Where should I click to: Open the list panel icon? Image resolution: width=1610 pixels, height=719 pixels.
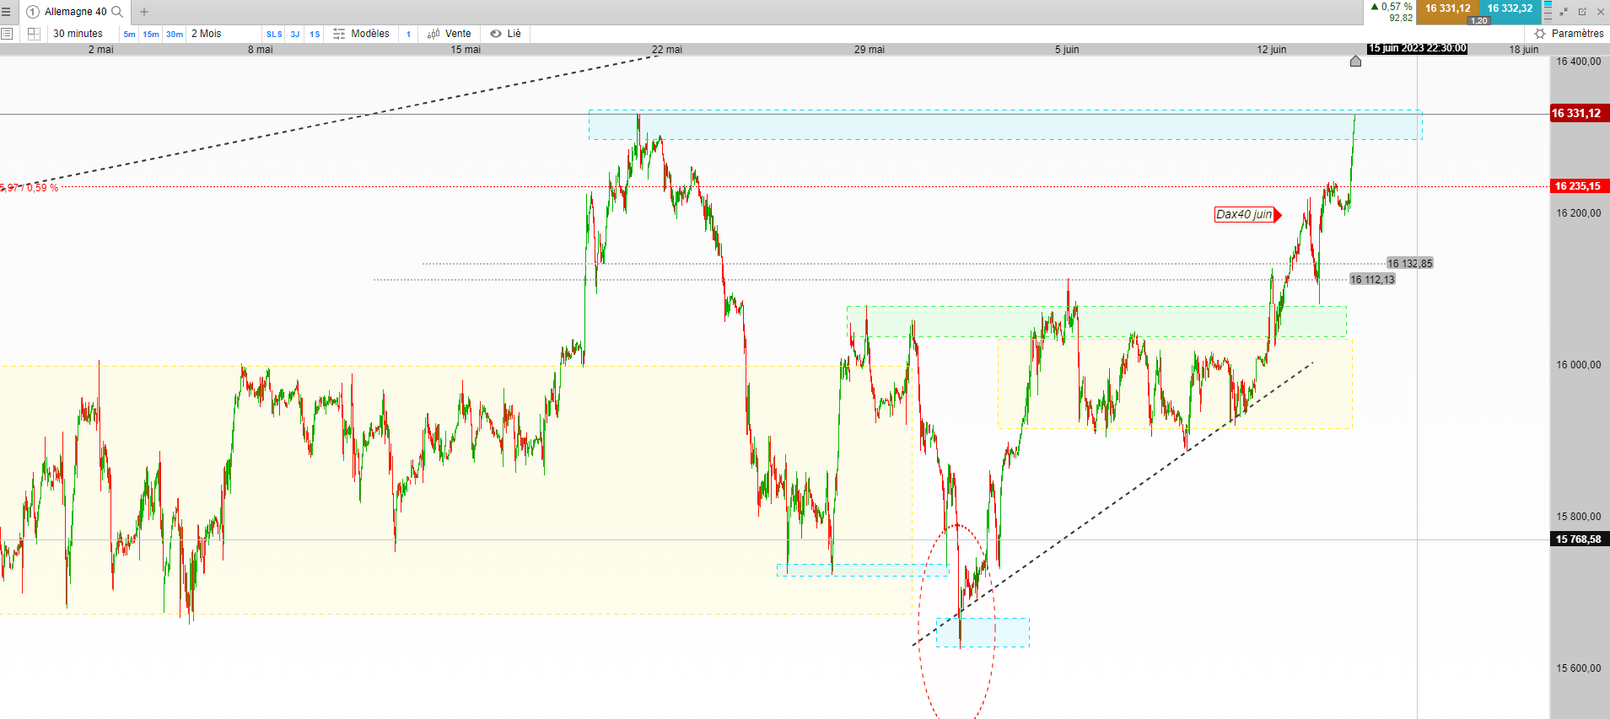point(7,34)
